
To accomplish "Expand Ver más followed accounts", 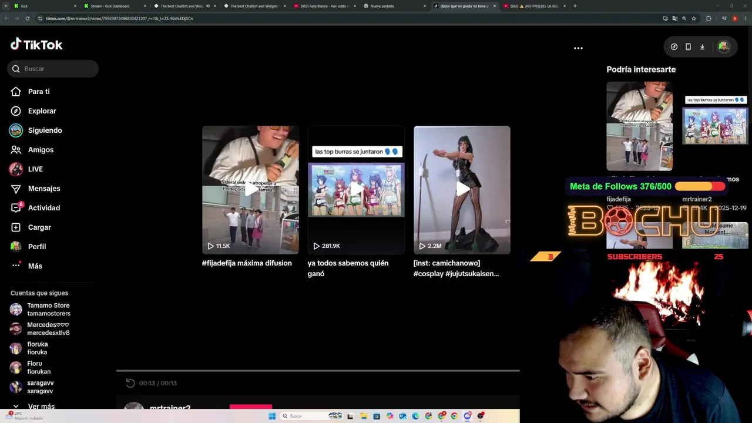I will 41,406.
